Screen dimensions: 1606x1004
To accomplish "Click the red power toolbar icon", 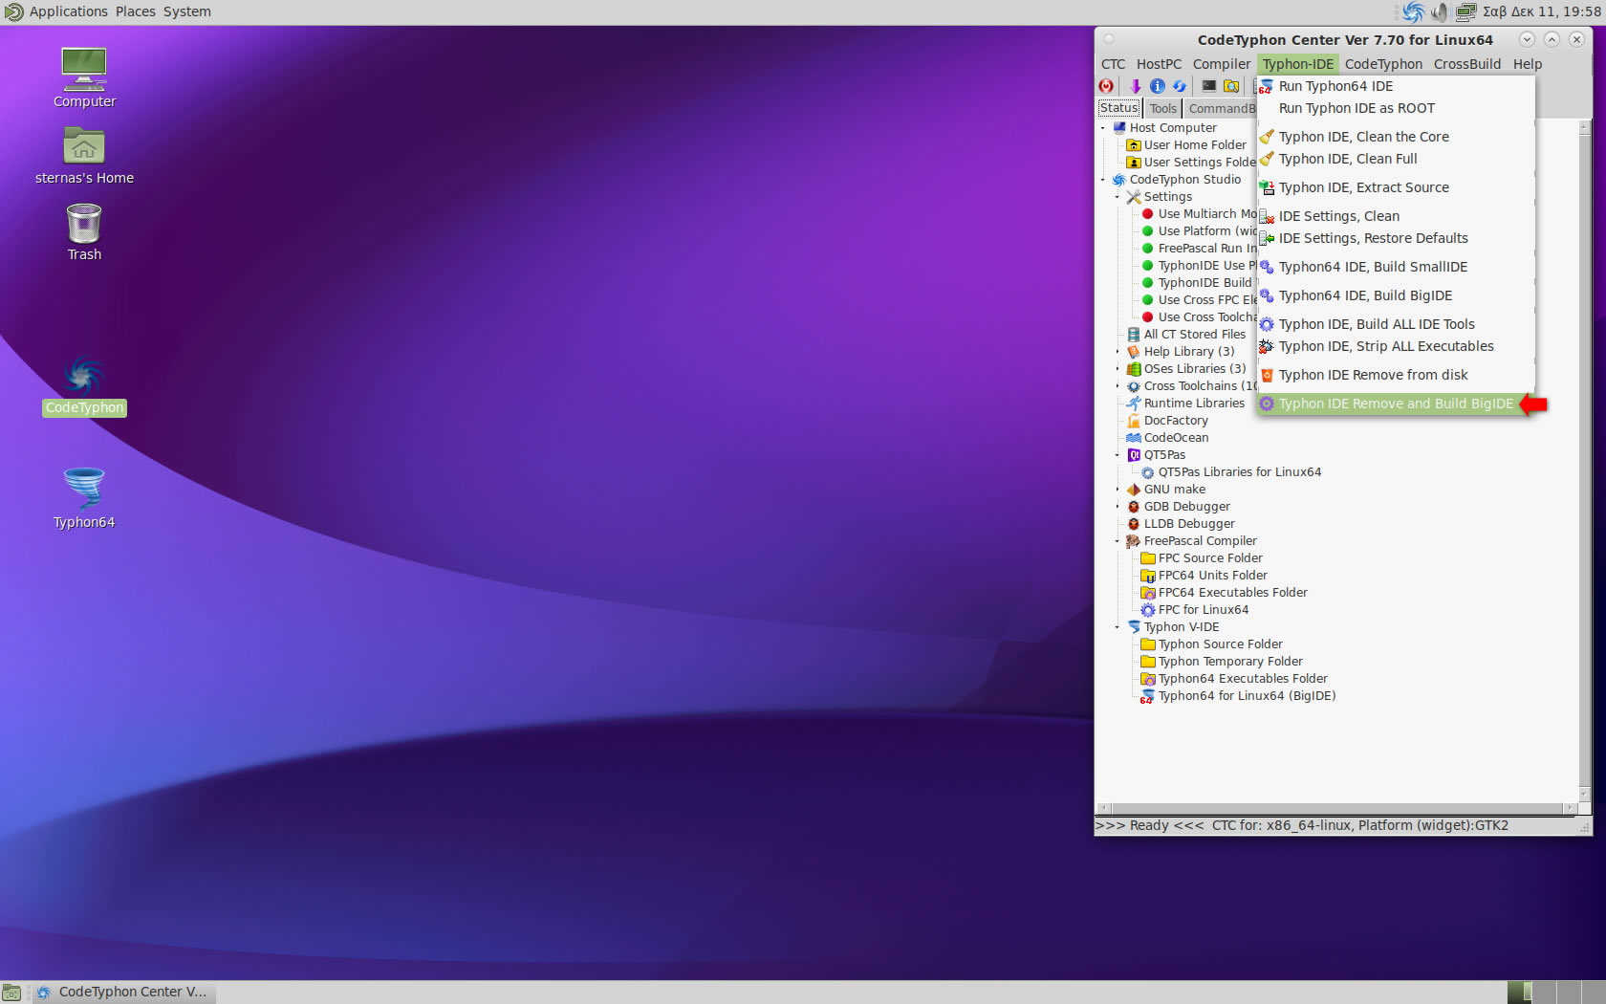I will click(1106, 86).
